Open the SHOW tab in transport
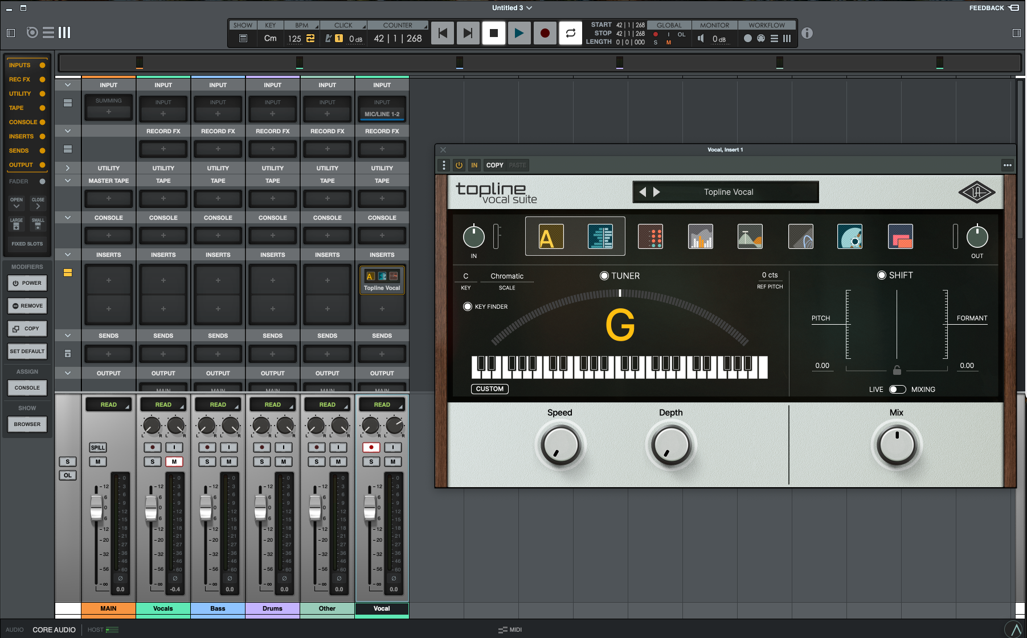Viewport: 1027px width, 638px height. coord(243,25)
